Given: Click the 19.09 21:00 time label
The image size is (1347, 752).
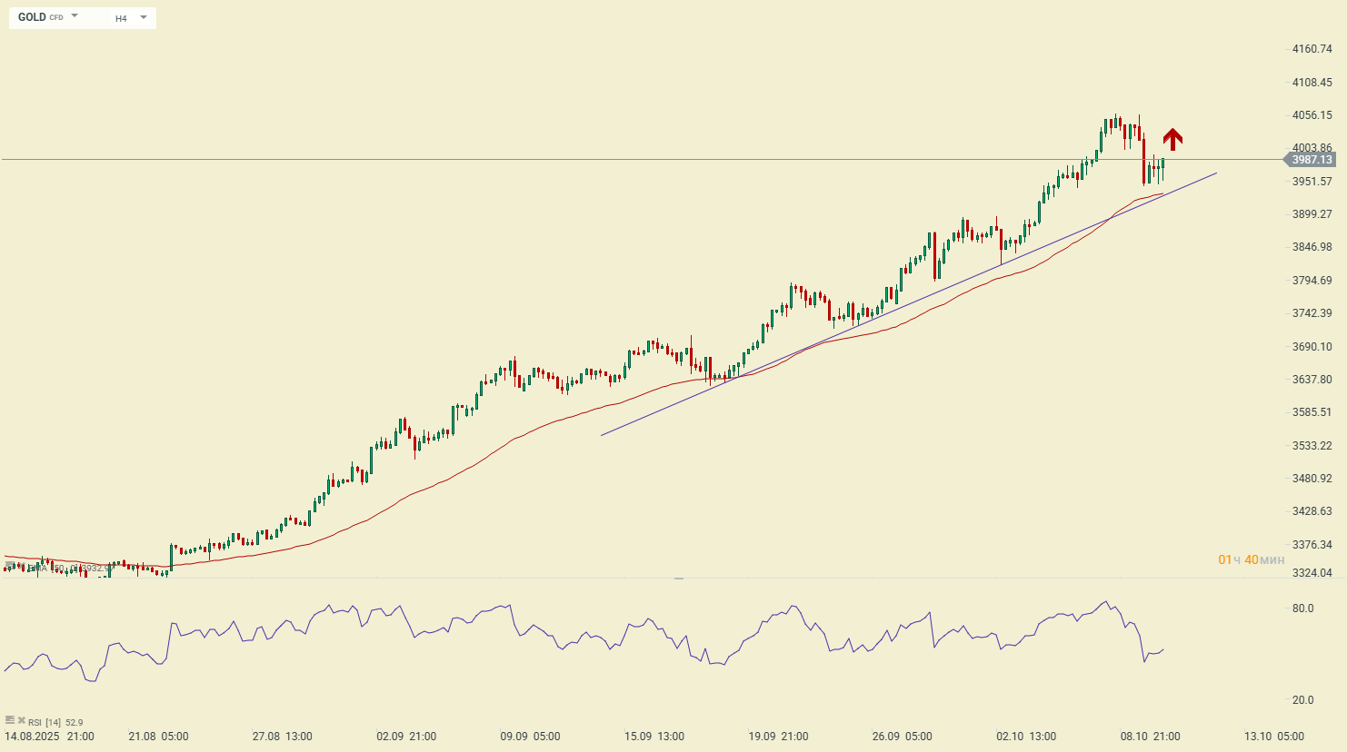Looking at the screenshot, I should pyautogui.click(x=779, y=737).
